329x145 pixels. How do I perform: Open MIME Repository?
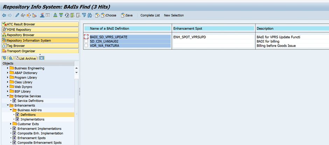(40, 30)
